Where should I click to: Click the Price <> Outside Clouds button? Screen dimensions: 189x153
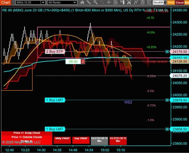pyautogui.click(x=27, y=137)
